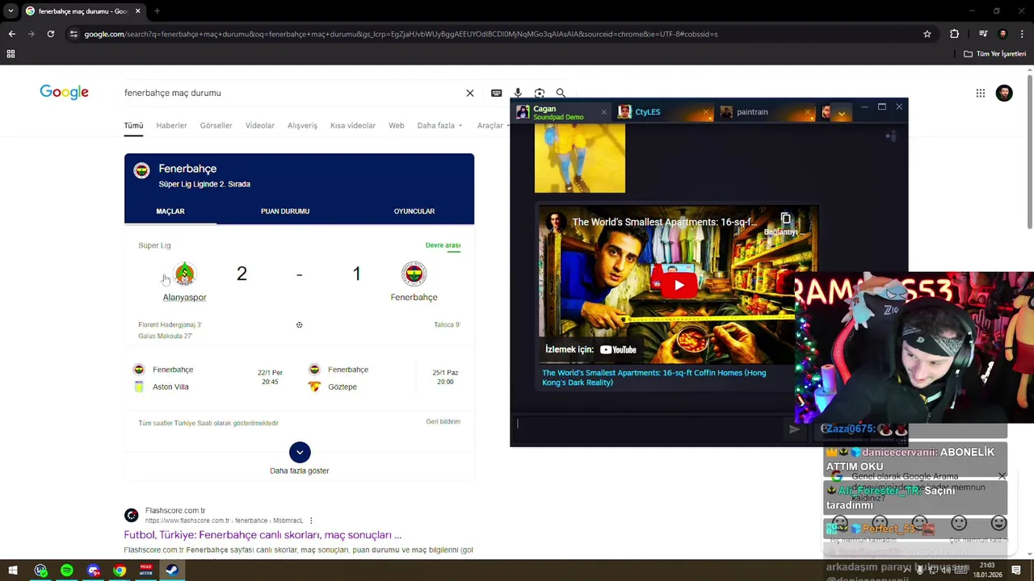Open the apps grid in bookmarks bar
Screen dimensions: 1034x581
pos(11,54)
